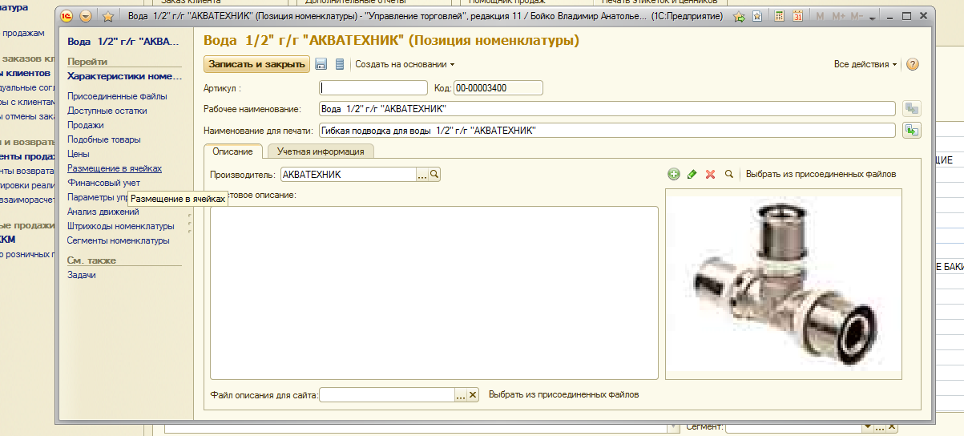Screen dimensions: 964x436
Task: Open the history page icon in title bar
Action: pyautogui.click(x=757, y=16)
